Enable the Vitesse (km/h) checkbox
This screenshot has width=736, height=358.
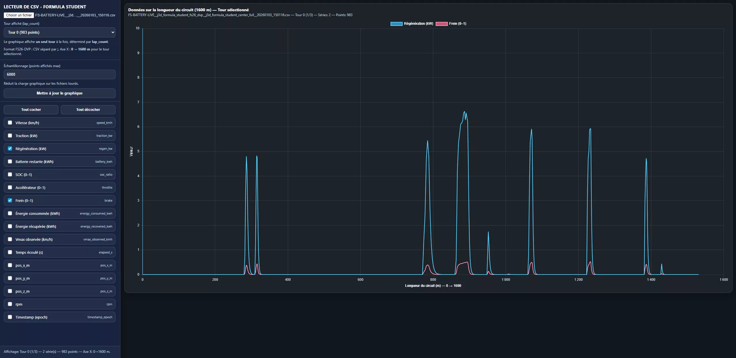click(10, 123)
